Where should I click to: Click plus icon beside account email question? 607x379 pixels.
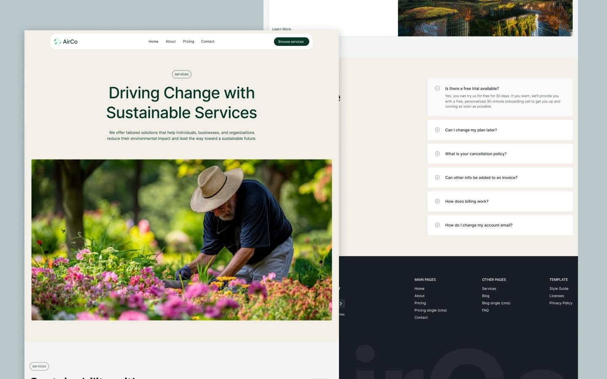(x=437, y=225)
